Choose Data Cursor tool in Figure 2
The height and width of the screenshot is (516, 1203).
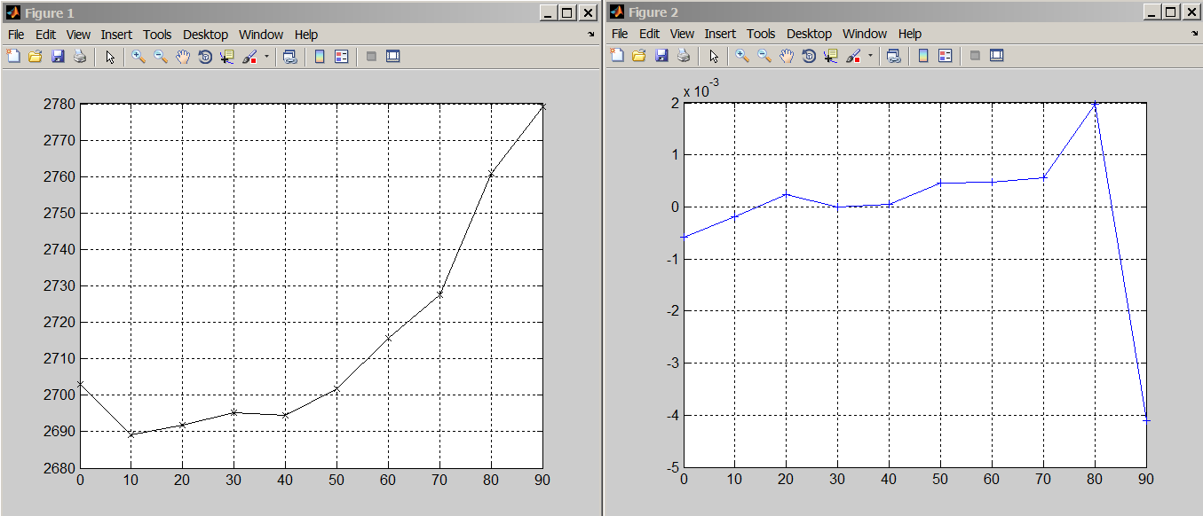pyautogui.click(x=831, y=56)
